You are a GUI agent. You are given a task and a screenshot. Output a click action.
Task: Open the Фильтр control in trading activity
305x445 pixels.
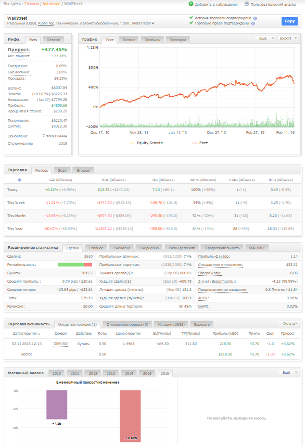coord(289,323)
